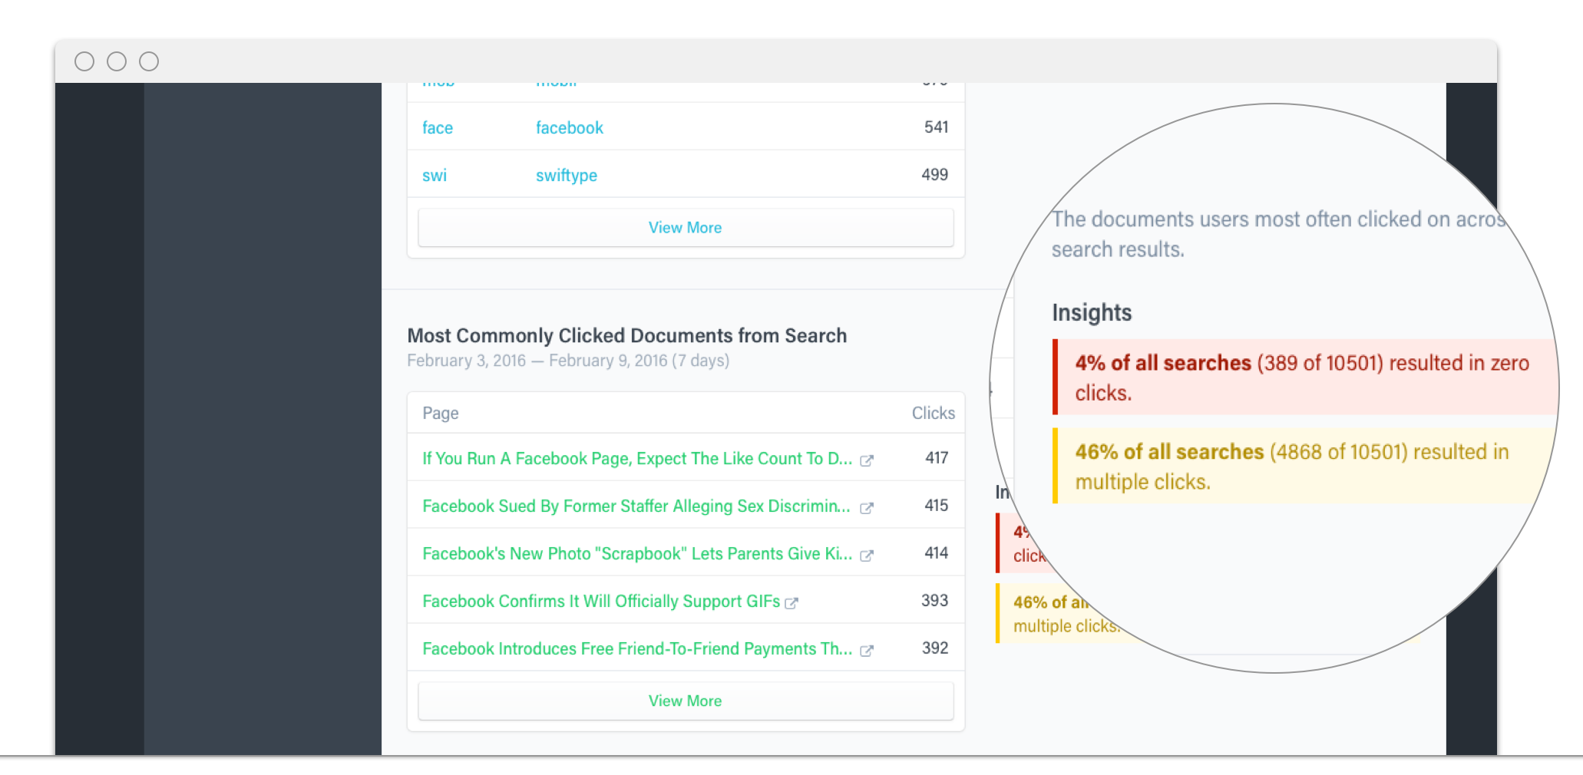Click the Clicks column header

pyautogui.click(x=933, y=414)
